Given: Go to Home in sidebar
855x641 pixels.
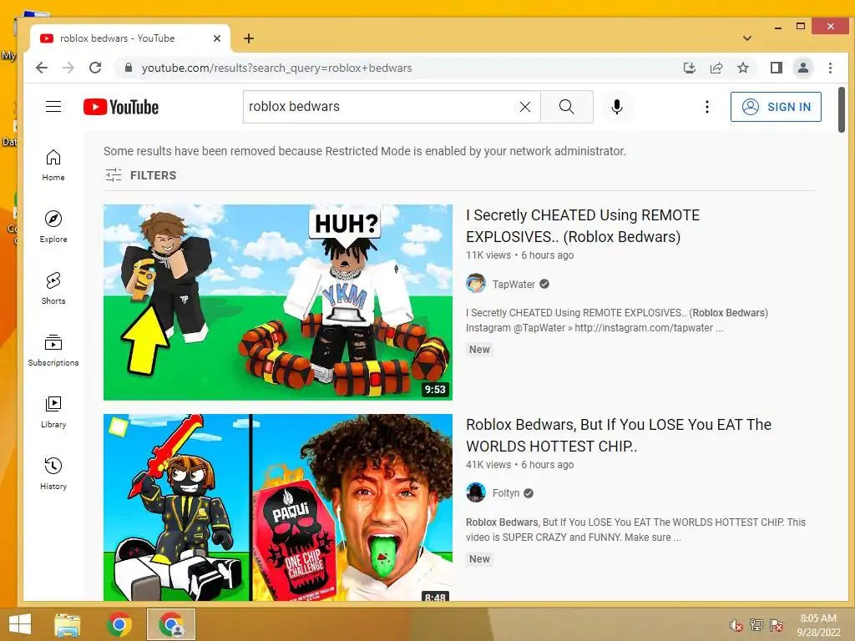Looking at the screenshot, I should tap(53, 165).
